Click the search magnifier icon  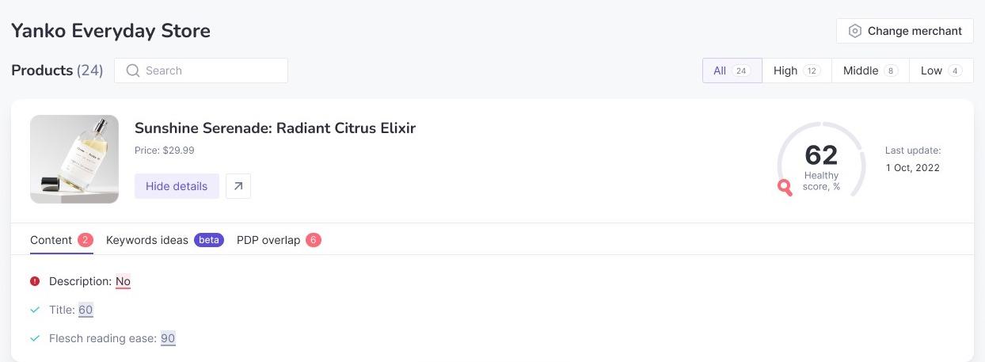click(133, 70)
